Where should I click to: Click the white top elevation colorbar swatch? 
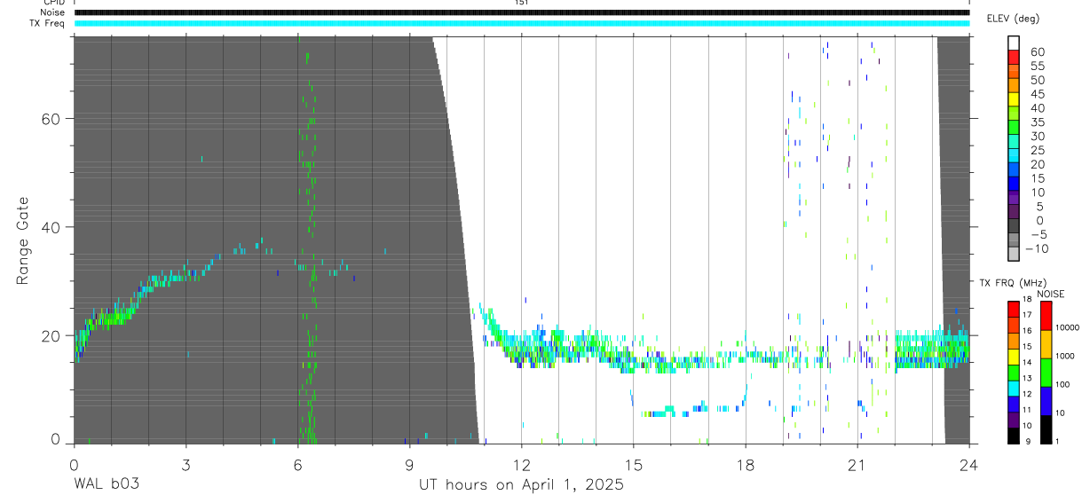[1014, 41]
